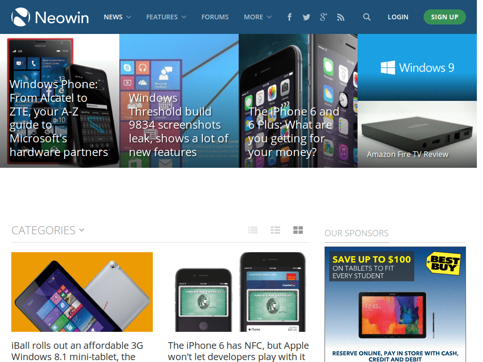Click the Sign Up button
Viewport: 483px width, 362px height.
click(444, 17)
